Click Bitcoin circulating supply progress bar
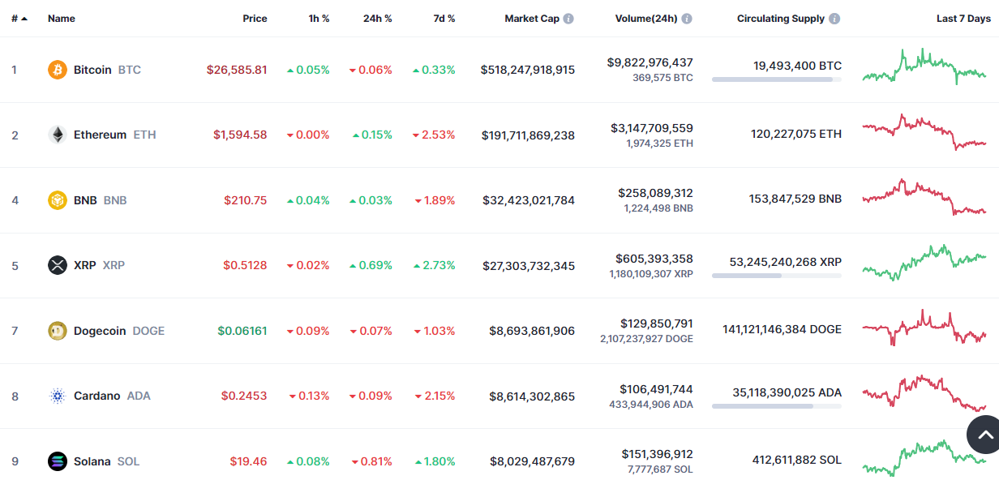The height and width of the screenshot is (480, 999). point(777,79)
